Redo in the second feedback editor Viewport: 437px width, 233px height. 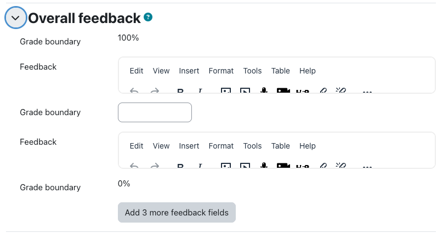155,166
